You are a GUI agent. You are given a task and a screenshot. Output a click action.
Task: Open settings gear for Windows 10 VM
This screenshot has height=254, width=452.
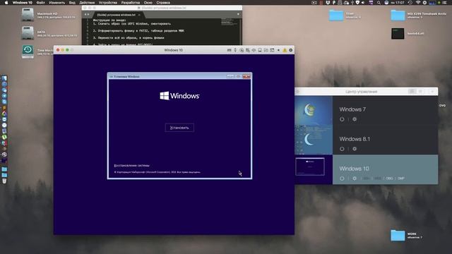(355, 179)
